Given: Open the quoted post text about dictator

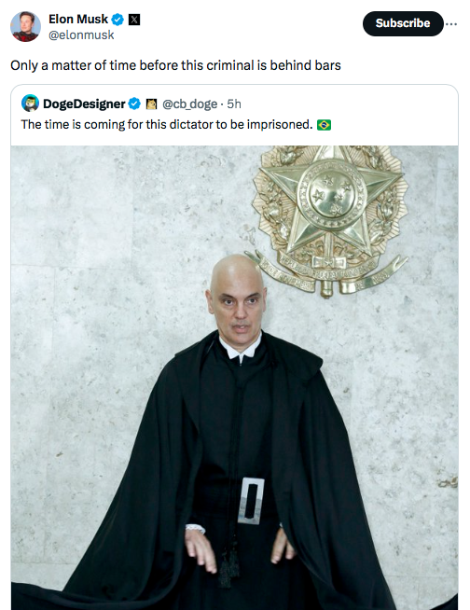Looking at the screenshot, I should (167, 124).
